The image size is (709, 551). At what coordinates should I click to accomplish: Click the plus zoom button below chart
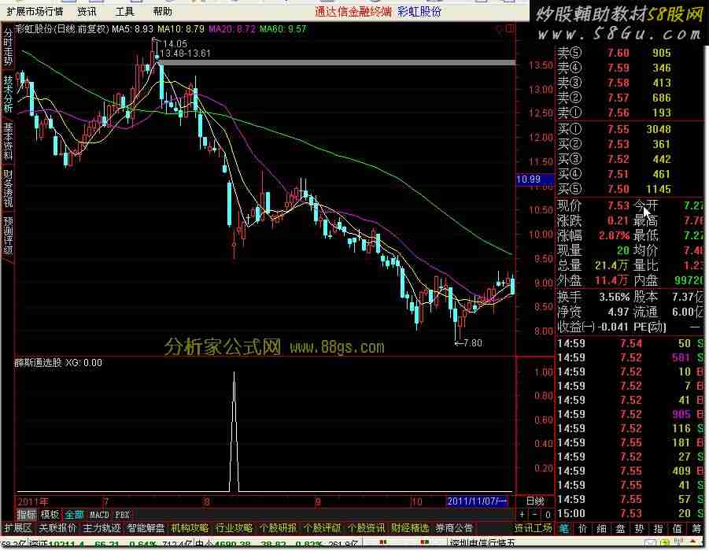pos(523,514)
